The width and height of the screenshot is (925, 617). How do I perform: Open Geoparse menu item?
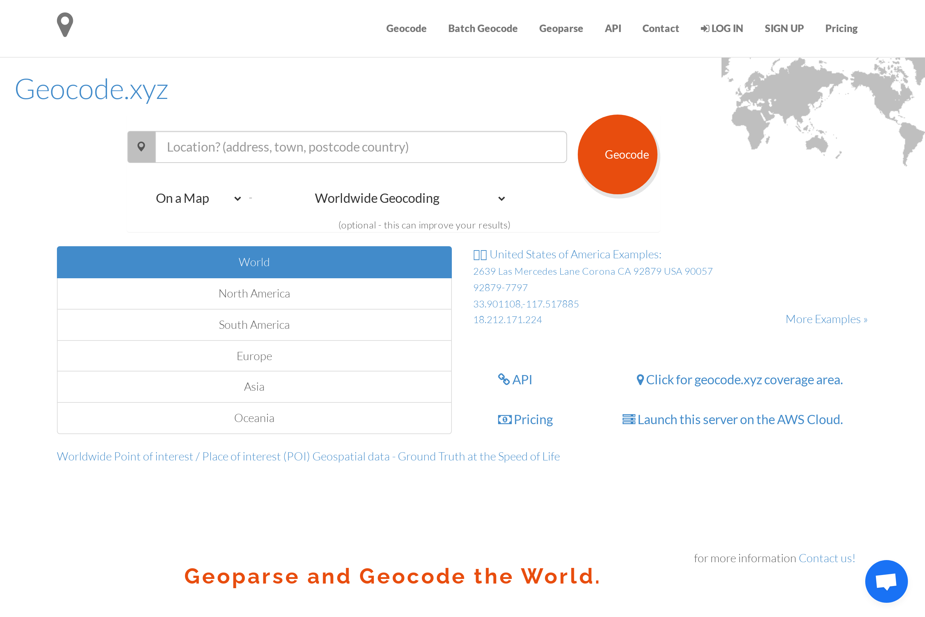(x=561, y=28)
